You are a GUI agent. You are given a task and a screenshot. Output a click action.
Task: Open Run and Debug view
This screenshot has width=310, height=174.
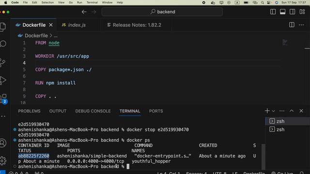(x=3, y=80)
